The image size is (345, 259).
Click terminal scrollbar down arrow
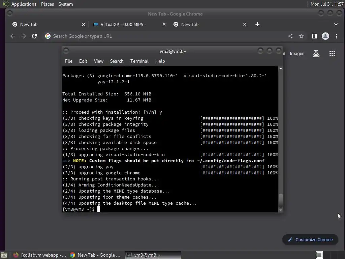[281, 210]
